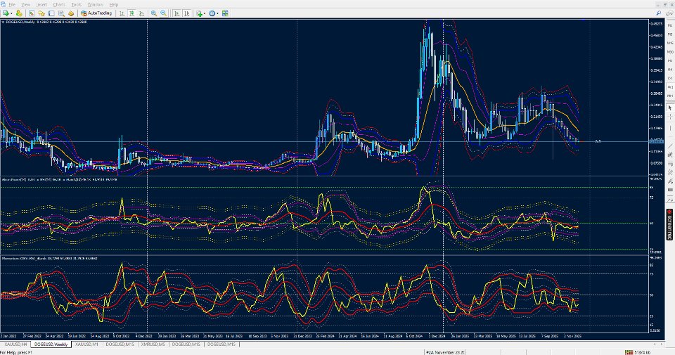Open the View menu
Image resolution: width=675 pixels, height=355 pixels.
coord(26,4)
